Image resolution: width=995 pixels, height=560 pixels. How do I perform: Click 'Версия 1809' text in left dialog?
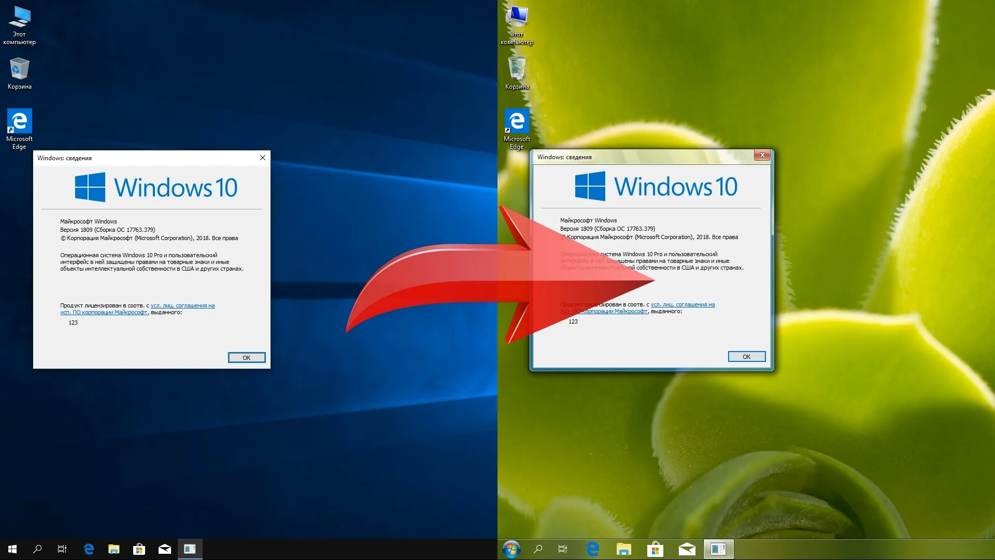tap(76, 230)
